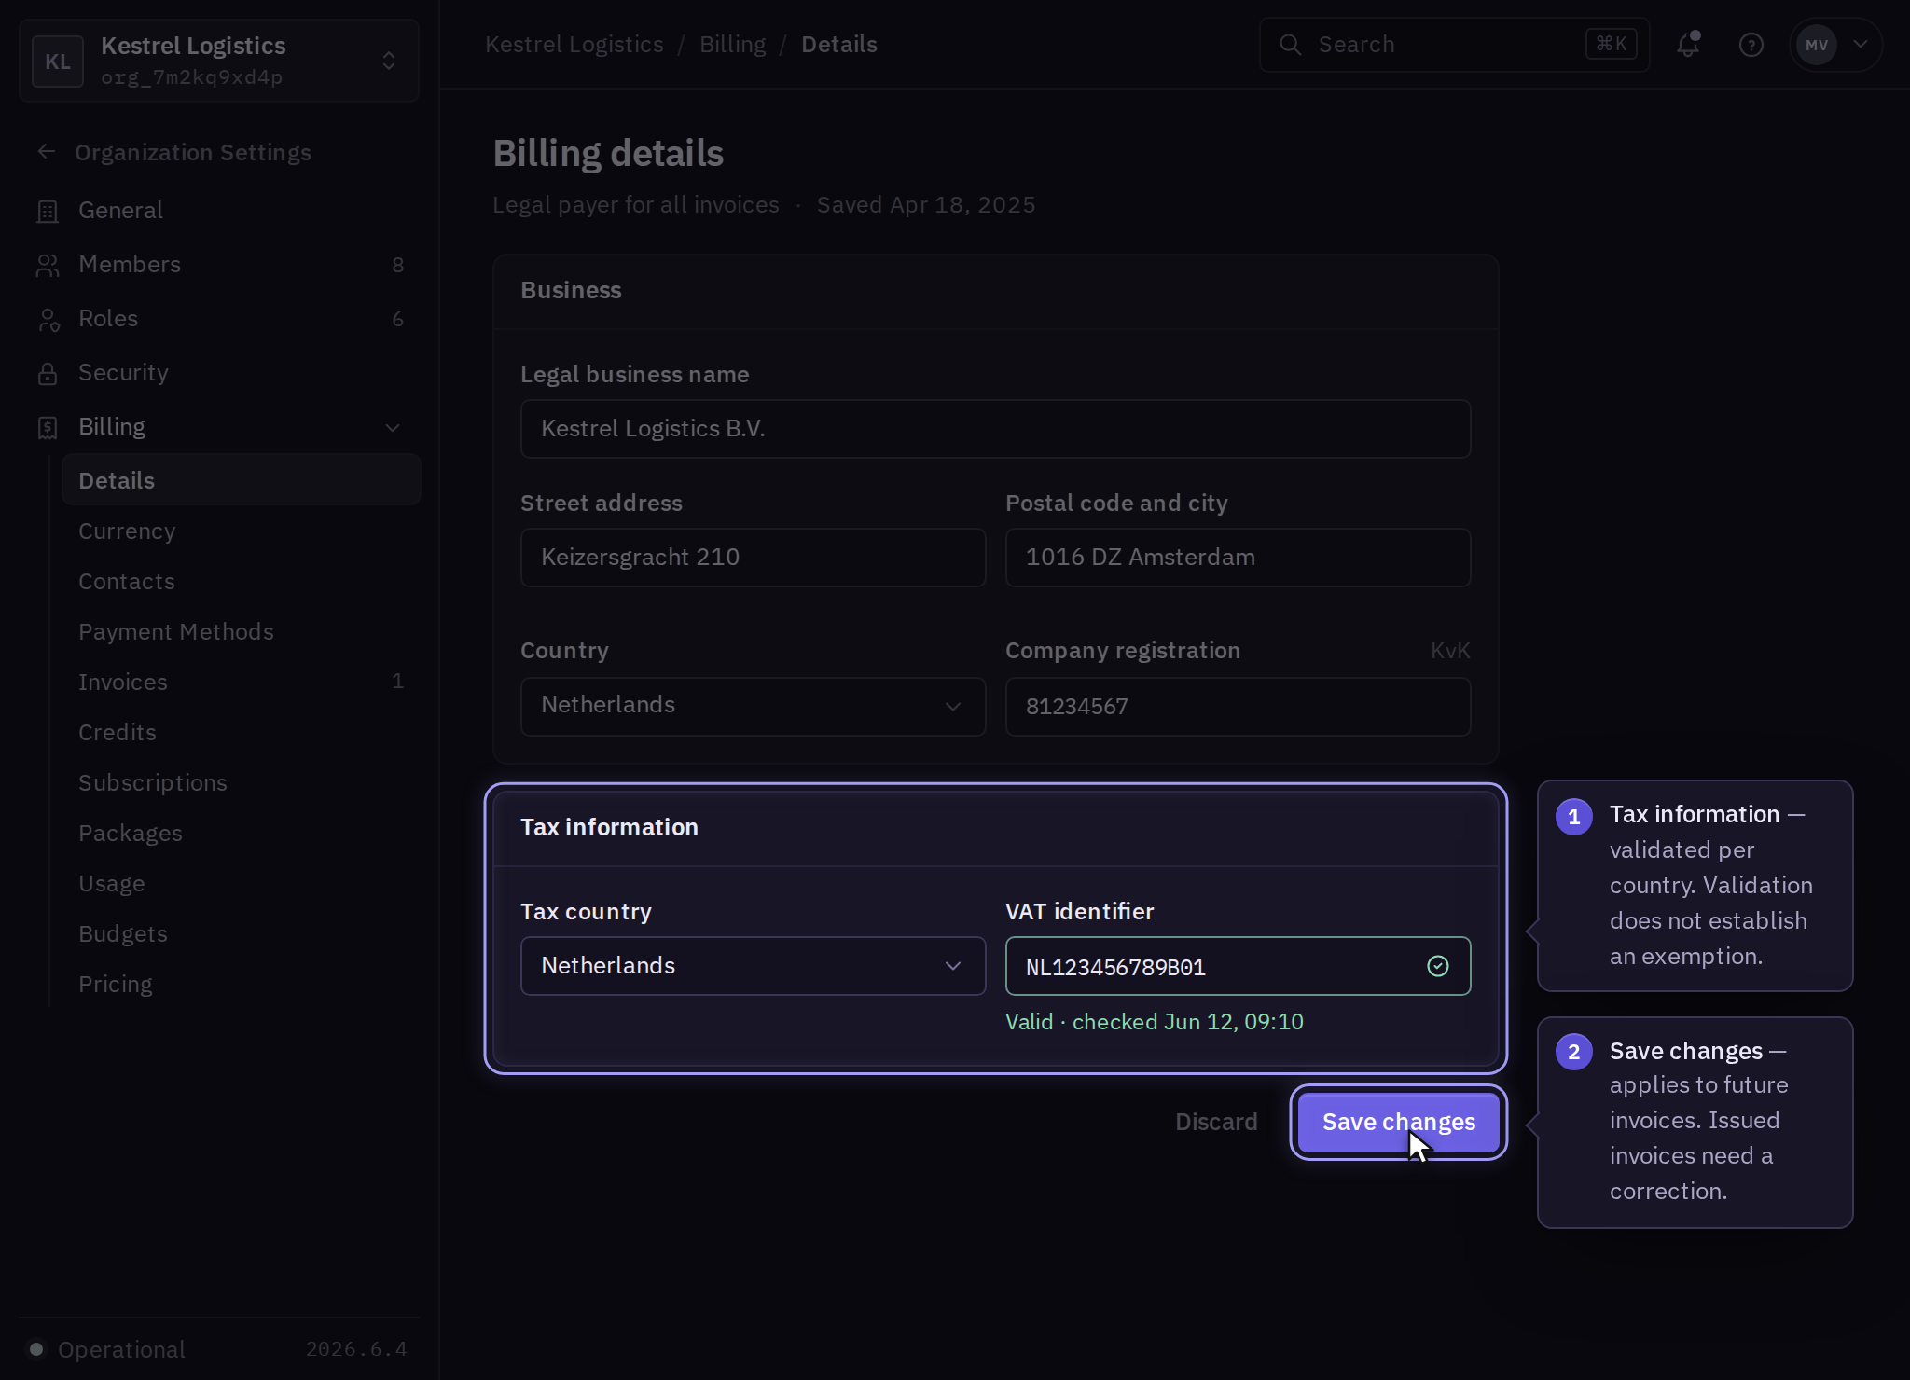
Task: Click the Operational status dot
Action: click(x=36, y=1349)
